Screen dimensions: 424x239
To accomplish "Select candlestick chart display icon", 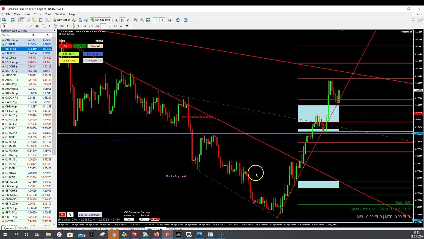I will click(x=122, y=20).
